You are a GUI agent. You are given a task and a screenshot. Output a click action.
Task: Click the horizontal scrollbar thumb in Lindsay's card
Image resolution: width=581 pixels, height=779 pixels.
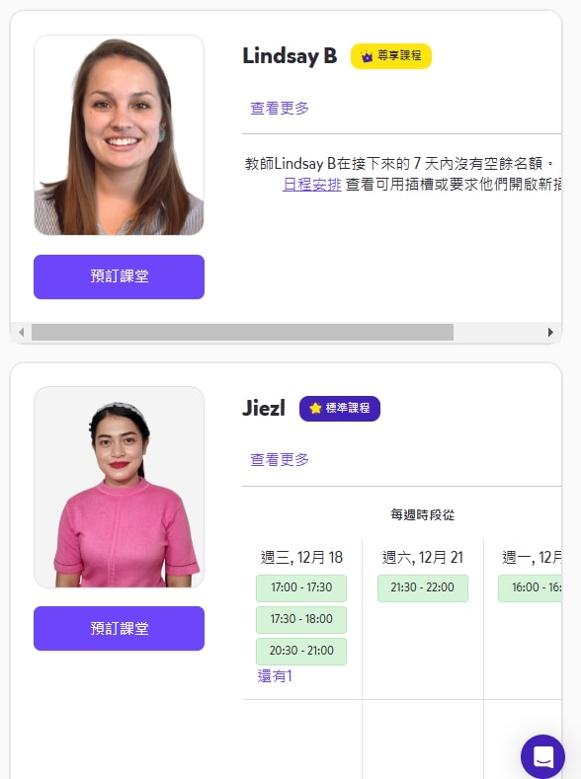242,332
